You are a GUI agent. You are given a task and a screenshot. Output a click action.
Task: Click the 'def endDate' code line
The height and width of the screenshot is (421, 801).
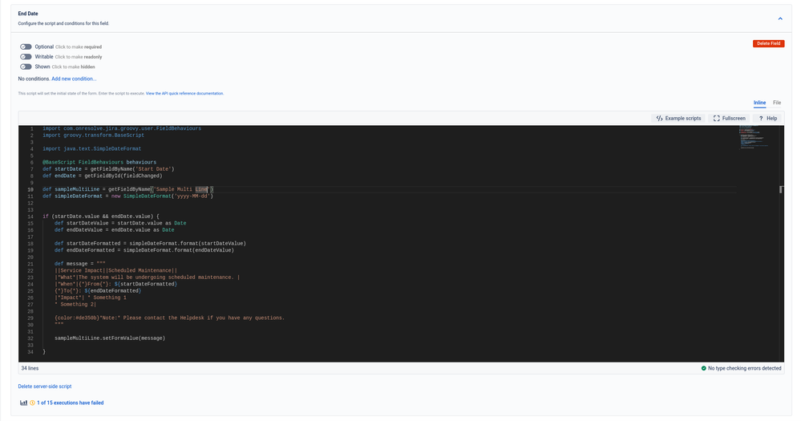(x=102, y=176)
